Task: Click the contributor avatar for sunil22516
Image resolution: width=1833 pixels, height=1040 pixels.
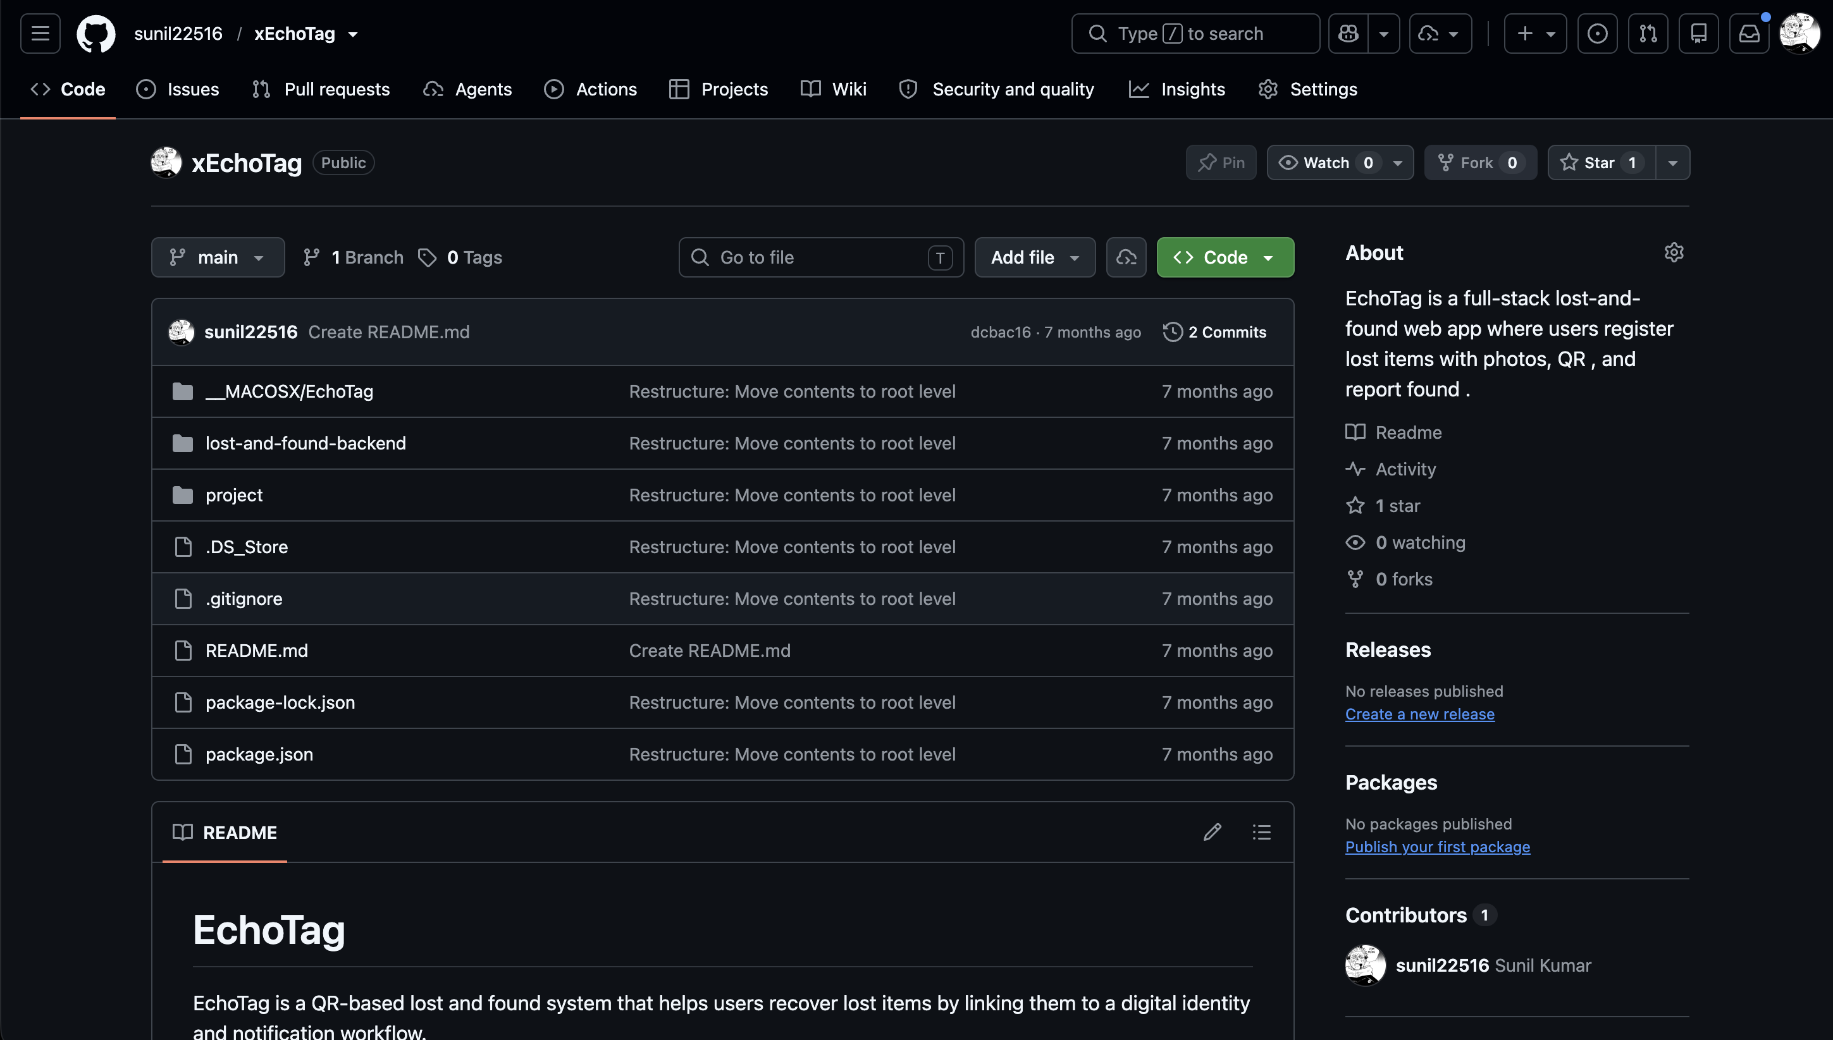Action: (1366, 965)
